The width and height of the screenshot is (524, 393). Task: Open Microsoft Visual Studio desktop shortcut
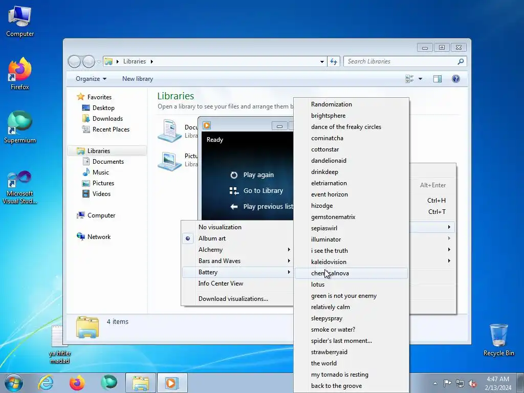[x=20, y=187]
